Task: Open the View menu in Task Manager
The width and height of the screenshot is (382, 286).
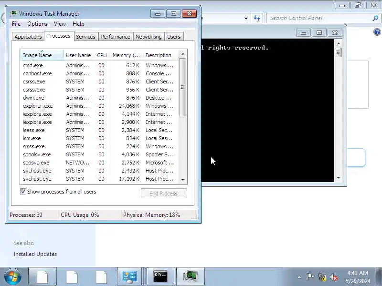Action: (x=60, y=24)
